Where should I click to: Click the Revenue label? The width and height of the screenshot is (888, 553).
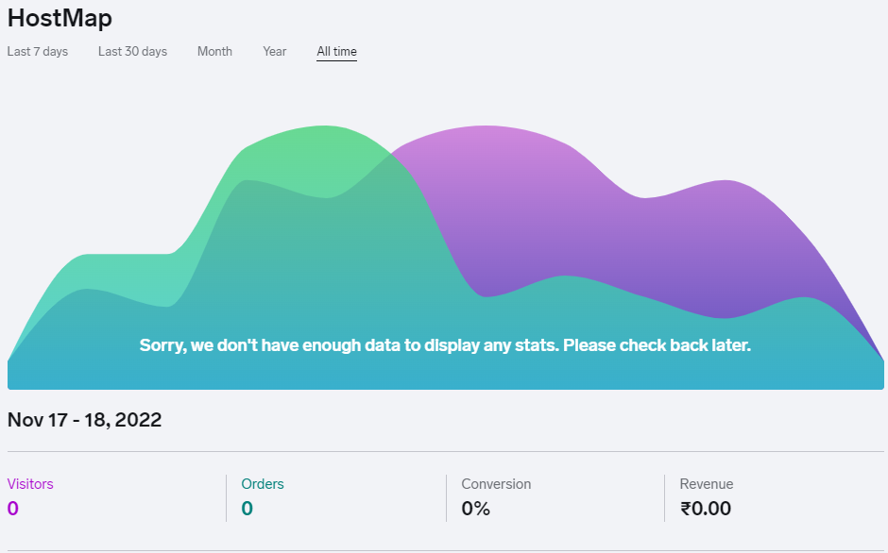click(x=707, y=484)
